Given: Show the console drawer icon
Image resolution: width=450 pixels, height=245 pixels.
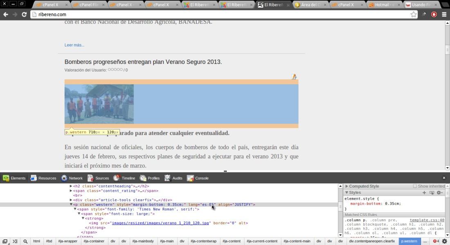Looking at the screenshot, I should pyautogui.click(x=15, y=241).
